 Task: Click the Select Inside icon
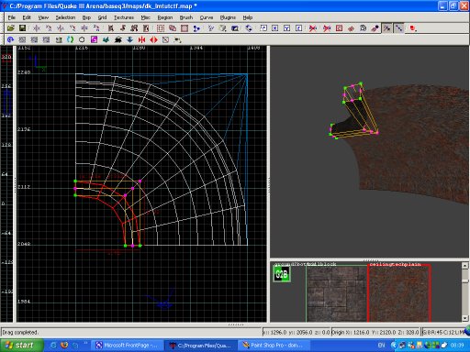[146, 28]
